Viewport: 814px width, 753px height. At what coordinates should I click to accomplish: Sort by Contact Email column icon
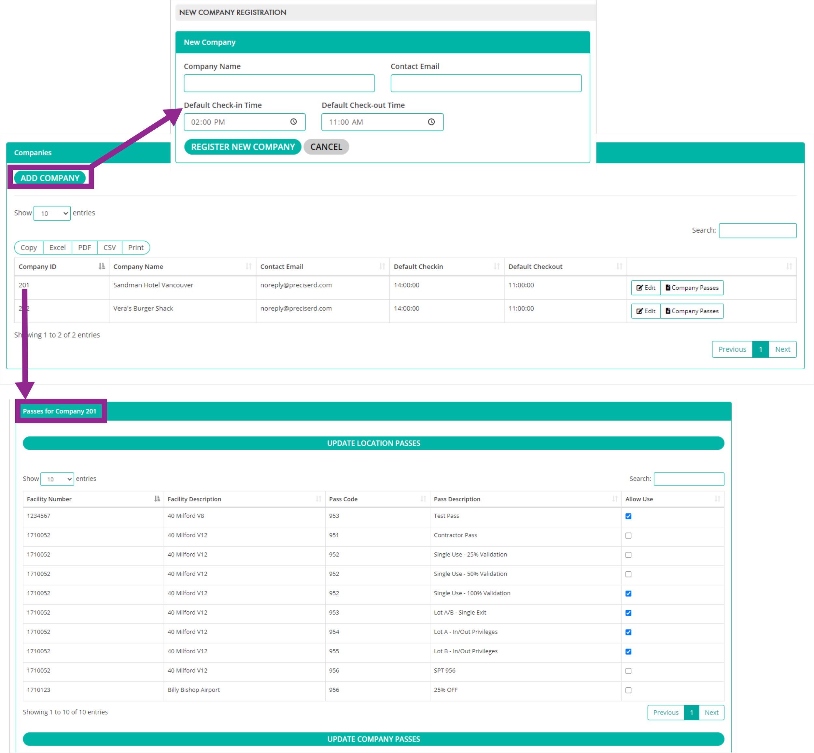pyautogui.click(x=382, y=266)
